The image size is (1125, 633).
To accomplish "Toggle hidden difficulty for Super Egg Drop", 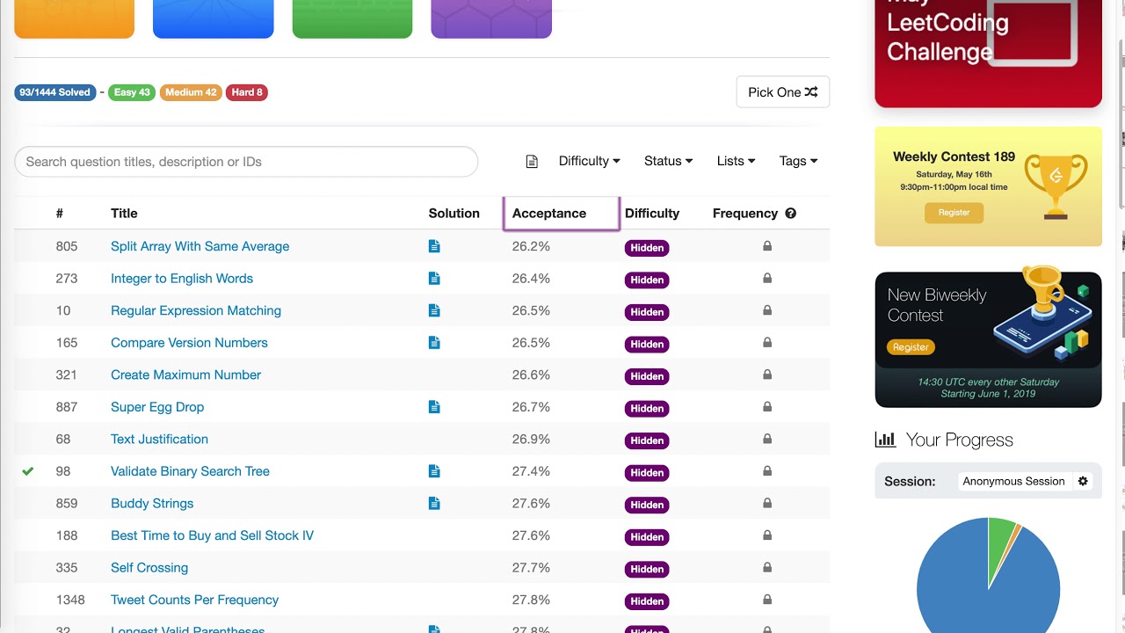I will coord(647,408).
